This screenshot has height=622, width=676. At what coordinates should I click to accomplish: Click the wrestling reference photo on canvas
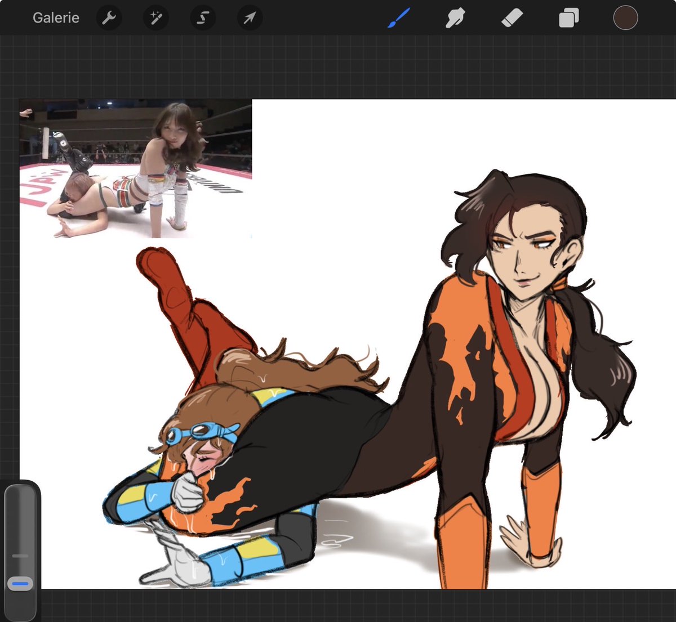click(136, 169)
